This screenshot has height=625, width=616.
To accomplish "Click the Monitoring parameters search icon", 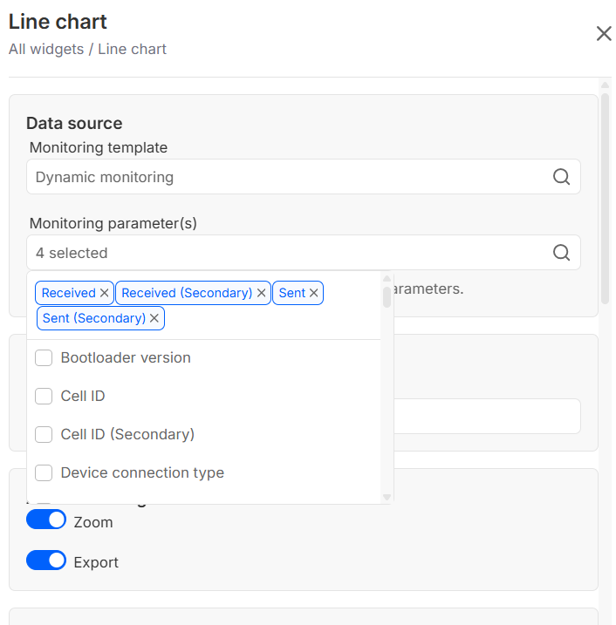I will (x=562, y=253).
